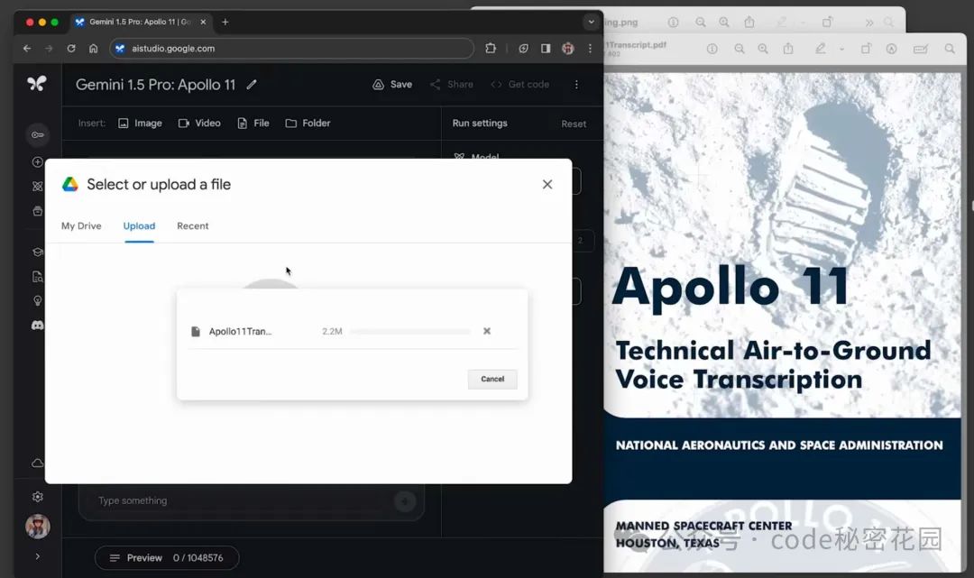Click the Apollo 11 PDF cover page
This screenshot has width=974, height=578.
coord(783,323)
